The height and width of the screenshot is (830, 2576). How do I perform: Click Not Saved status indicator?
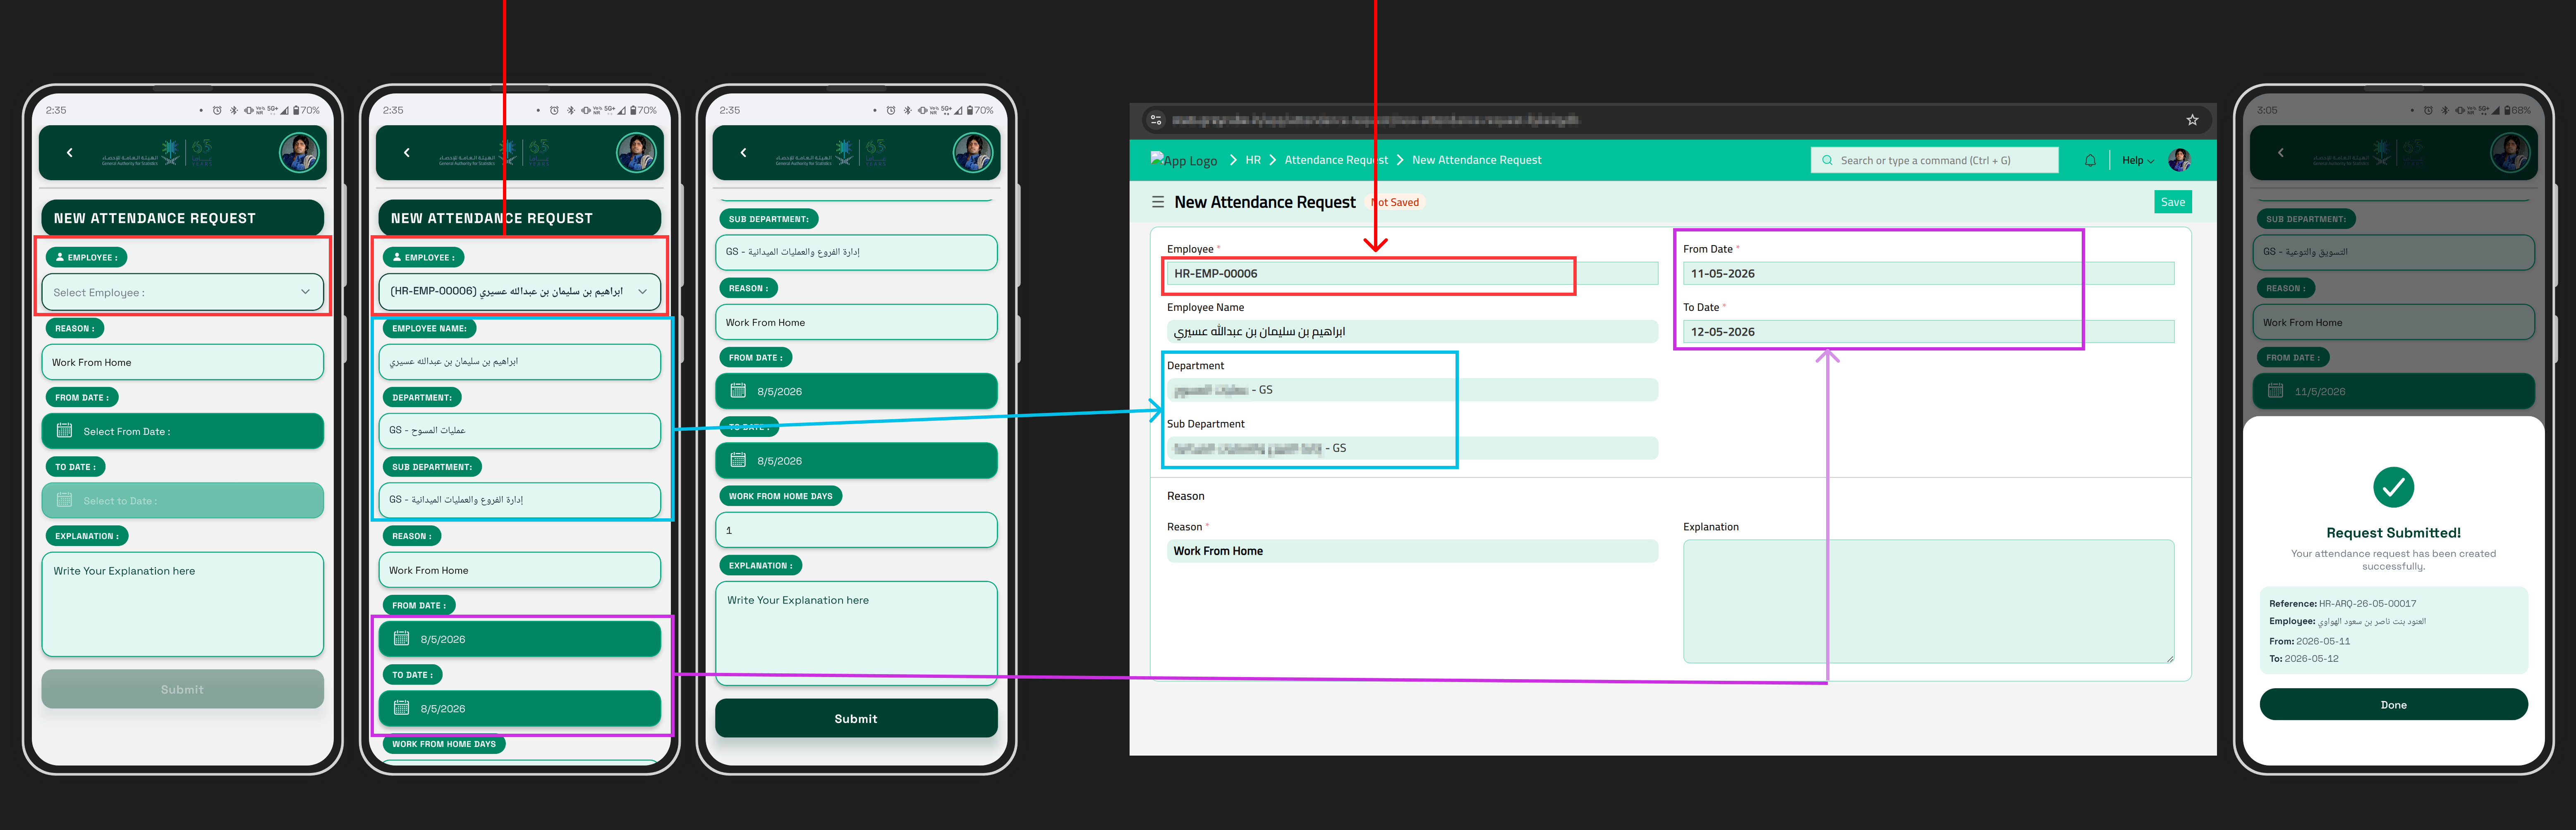click(x=1395, y=203)
